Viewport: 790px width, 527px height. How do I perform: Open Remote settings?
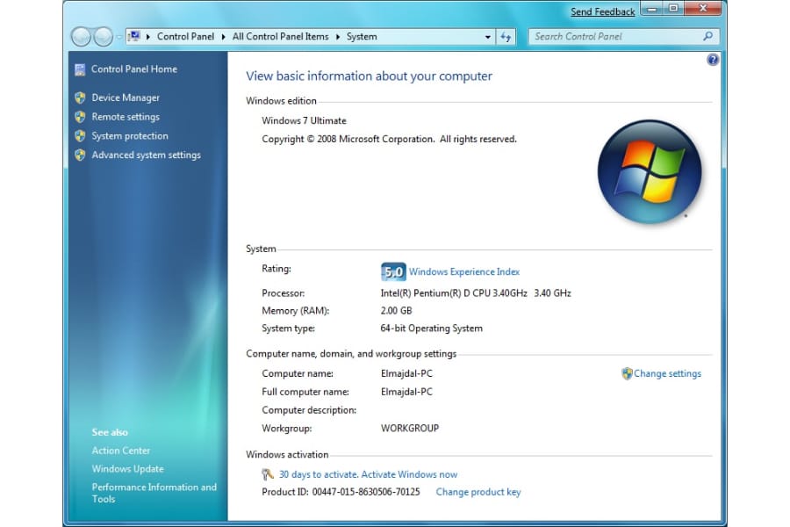click(126, 117)
